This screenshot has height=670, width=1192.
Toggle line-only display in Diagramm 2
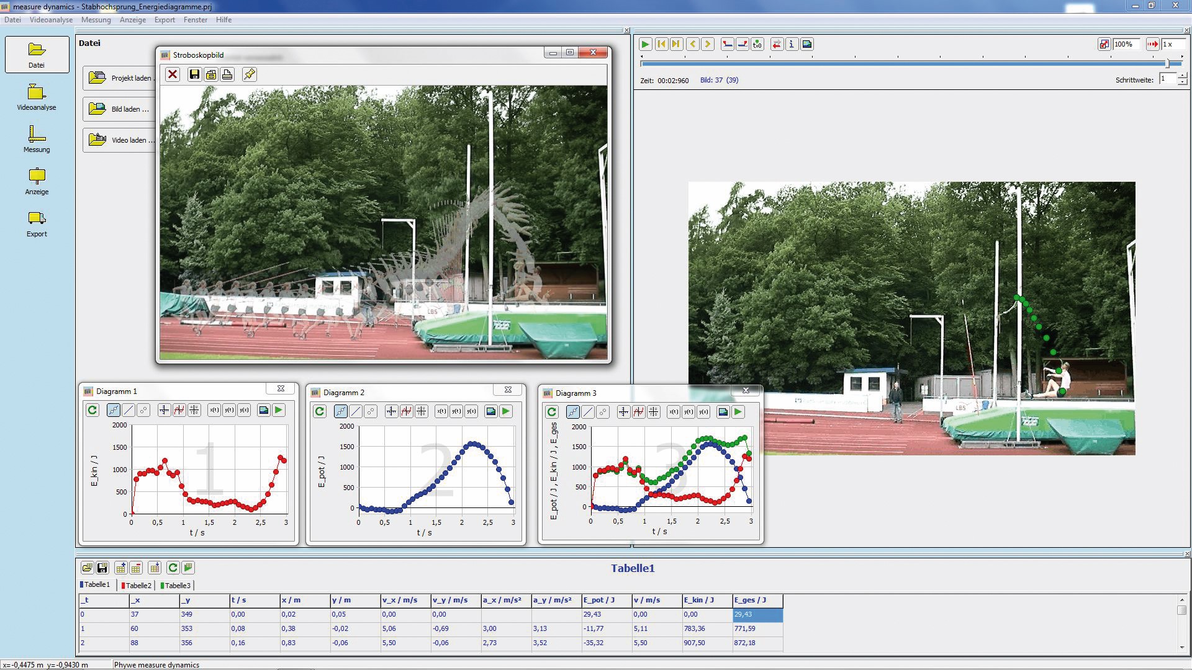356,411
